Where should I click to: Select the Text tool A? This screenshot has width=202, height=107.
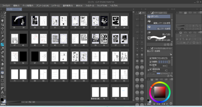(x=2, y=92)
